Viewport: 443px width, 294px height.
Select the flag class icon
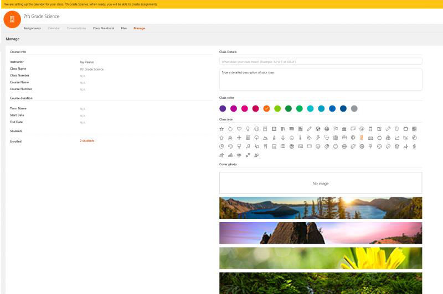[x=336, y=129]
